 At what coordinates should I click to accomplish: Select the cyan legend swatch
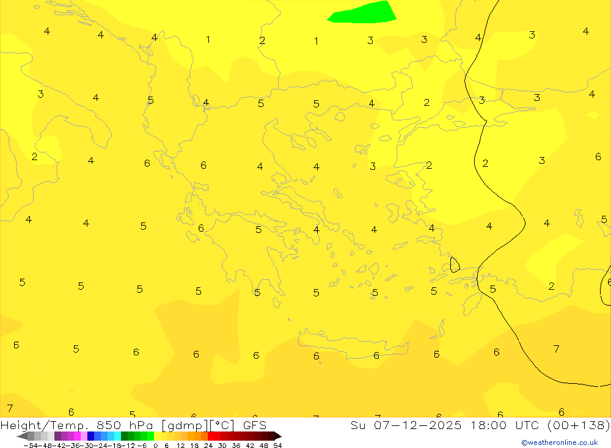[117, 436]
